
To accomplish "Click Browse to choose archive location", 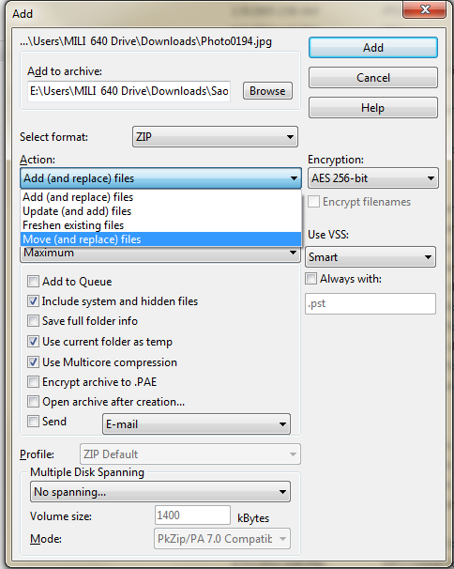I will point(267,91).
